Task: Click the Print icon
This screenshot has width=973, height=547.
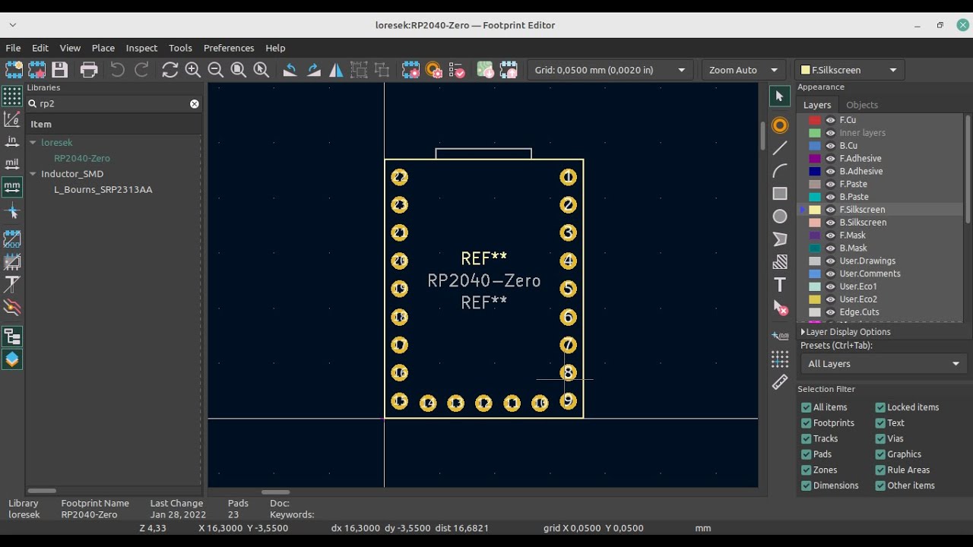Action: pos(89,70)
